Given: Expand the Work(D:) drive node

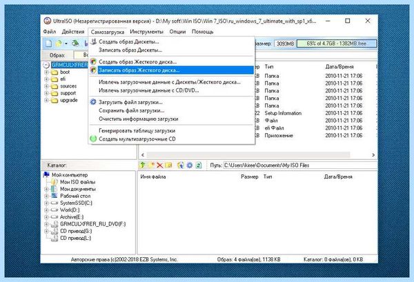Looking at the screenshot, I should pyautogui.click(x=46, y=210).
